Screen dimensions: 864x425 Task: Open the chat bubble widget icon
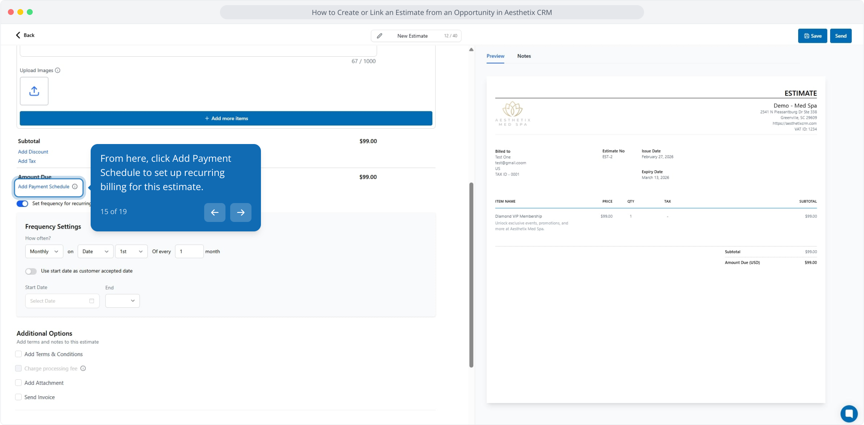pyautogui.click(x=849, y=413)
